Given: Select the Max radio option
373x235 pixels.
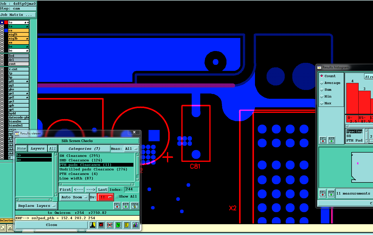Looking at the screenshot, I should click(322, 103).
